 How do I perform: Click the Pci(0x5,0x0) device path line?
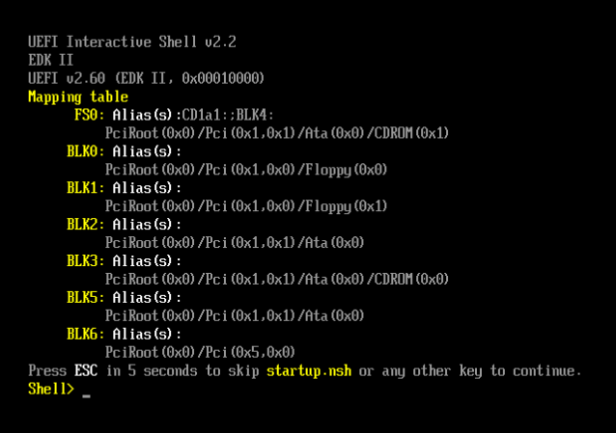200,353
